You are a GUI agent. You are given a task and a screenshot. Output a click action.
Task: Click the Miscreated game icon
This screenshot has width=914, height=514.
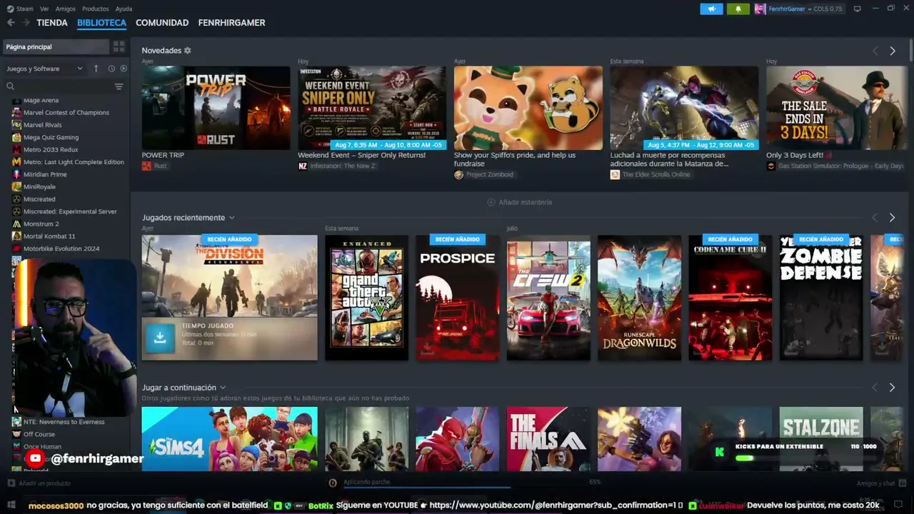17,199
